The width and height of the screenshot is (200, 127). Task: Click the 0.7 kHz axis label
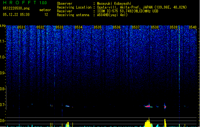point(3,105)
